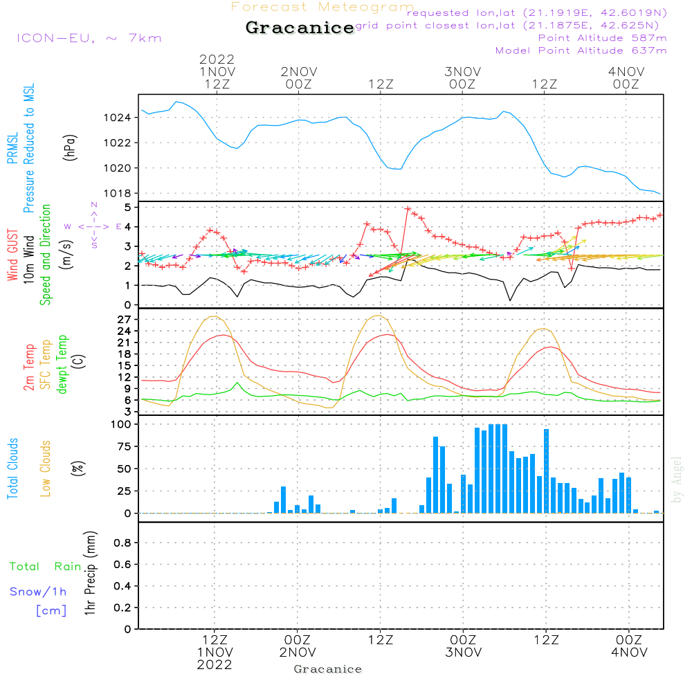Click the orange 'SFC Temp' legend label

[46, 365]
